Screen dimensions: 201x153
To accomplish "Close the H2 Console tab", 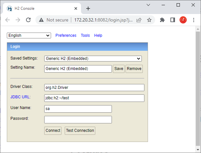I will (x=76, y=8).
